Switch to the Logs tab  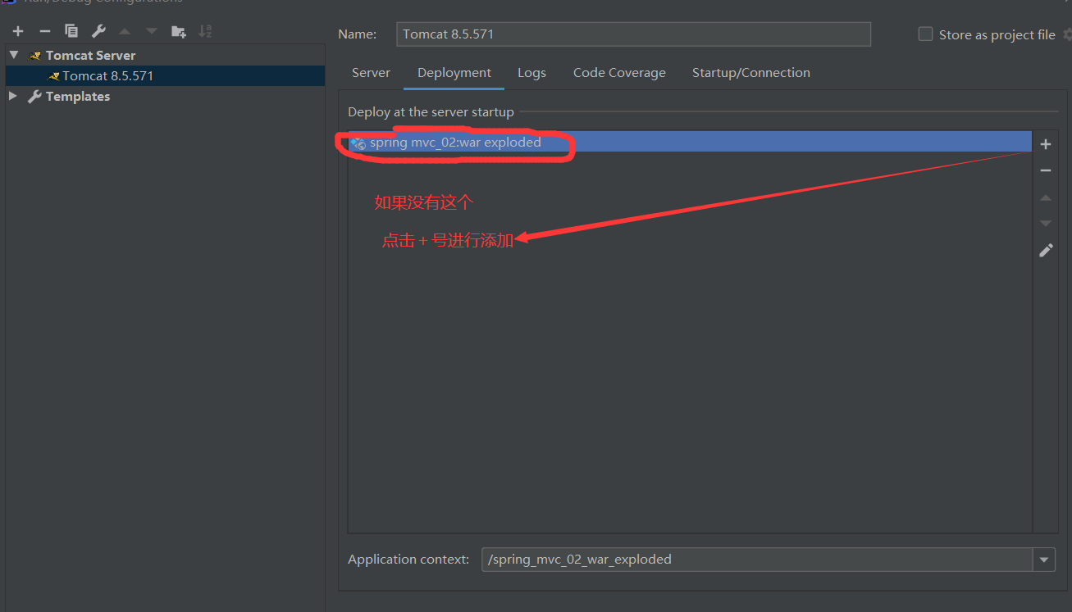(531, 73)
